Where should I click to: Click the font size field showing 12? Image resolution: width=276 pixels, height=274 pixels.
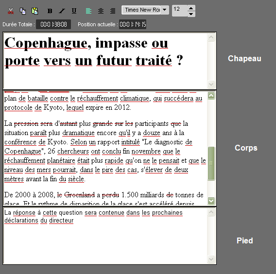click(x=179, y=11)
